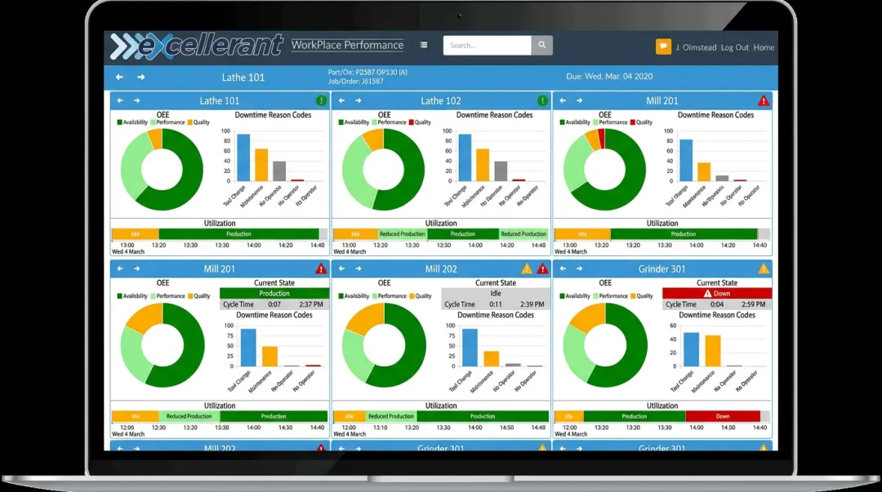Click next arrow in Lathe 101 panel header

click(136, 100)
